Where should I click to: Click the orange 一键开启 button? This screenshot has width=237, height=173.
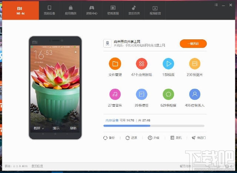click(x=193, y=44)
